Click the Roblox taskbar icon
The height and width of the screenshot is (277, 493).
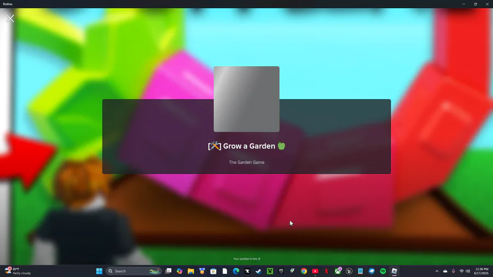click(x=394, y=271)
